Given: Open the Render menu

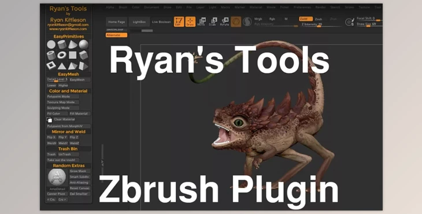Looking at the screenshot, I should click(320, 8).
